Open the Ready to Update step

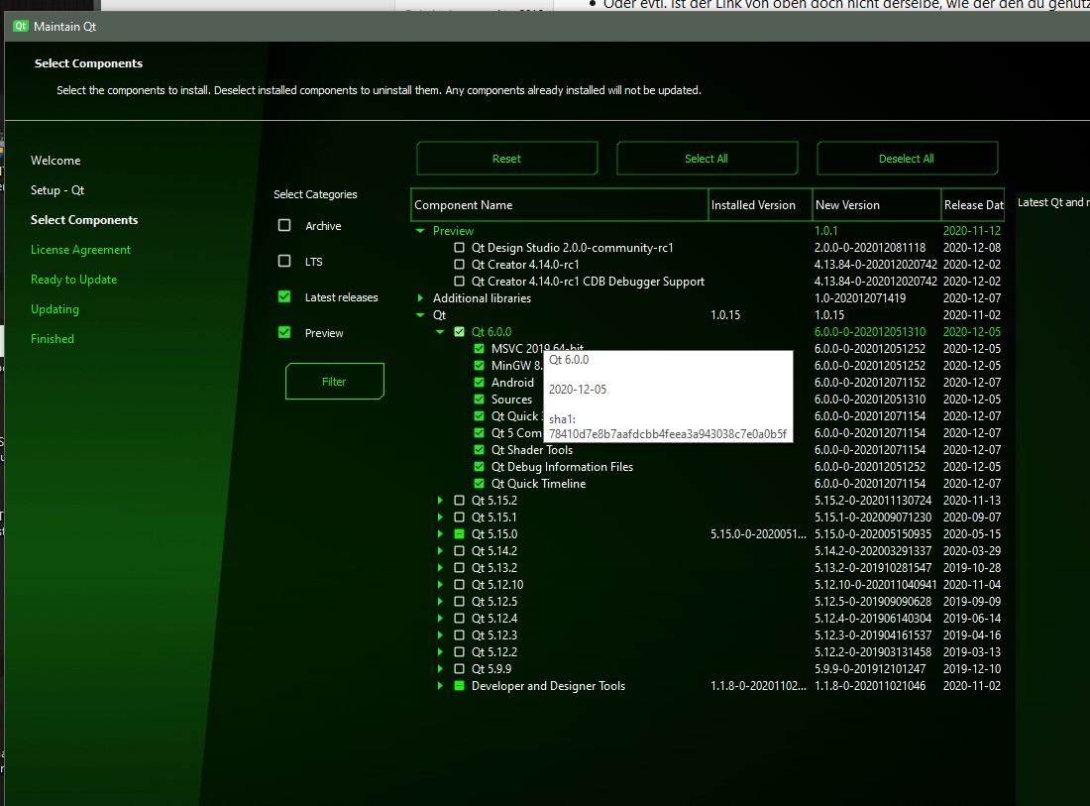tap(73, 280)
